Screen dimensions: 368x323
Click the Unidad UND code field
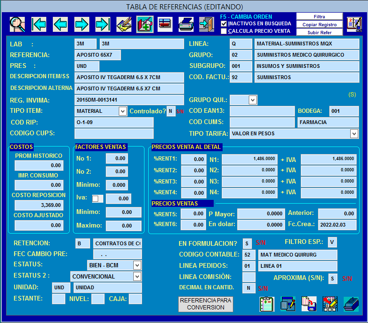point(61,288)
